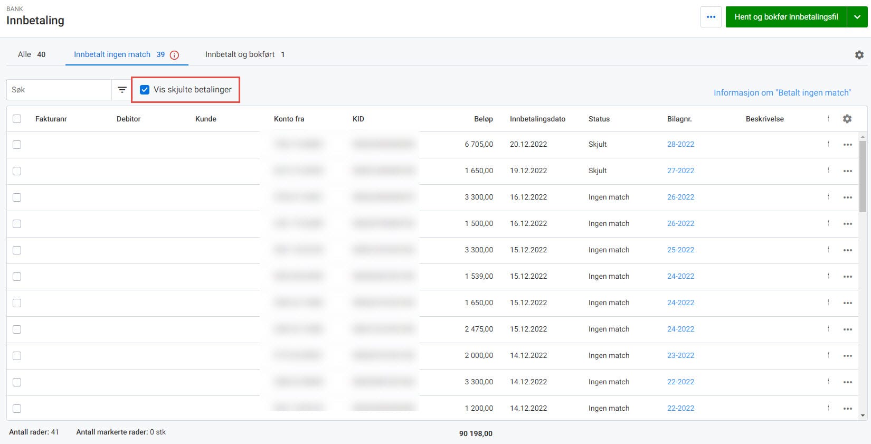
Task: Select the checkbox for the 2 000,00 row
Action: [17, 356]
